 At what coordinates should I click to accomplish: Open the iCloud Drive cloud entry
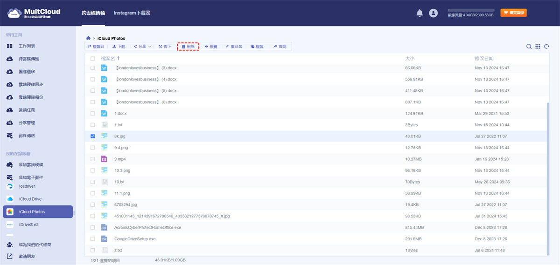point(30,199)
